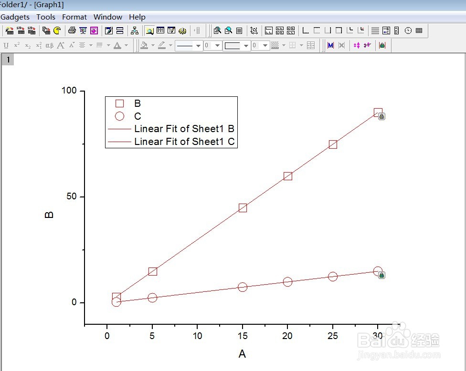Click the lock badge on the Linear Fit of B line
The height and width of the screenshot is (371, 466).
[x=382, y=116]
